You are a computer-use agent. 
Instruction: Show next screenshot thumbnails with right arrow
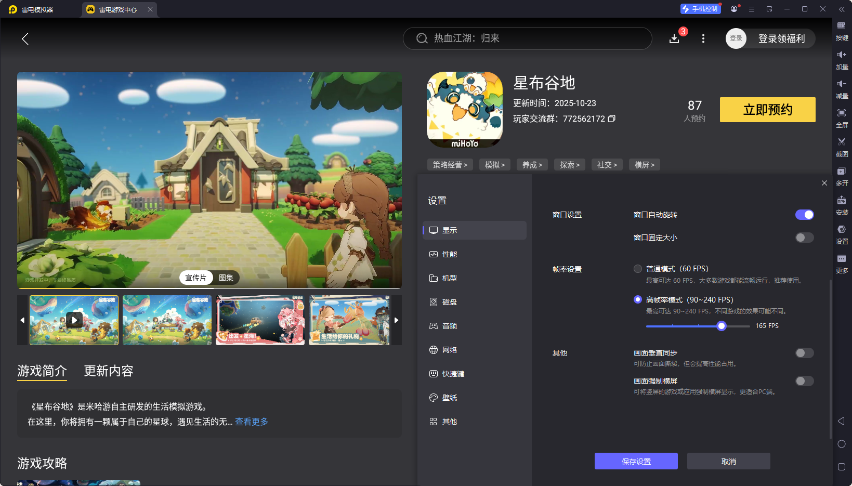coord(396,320)
